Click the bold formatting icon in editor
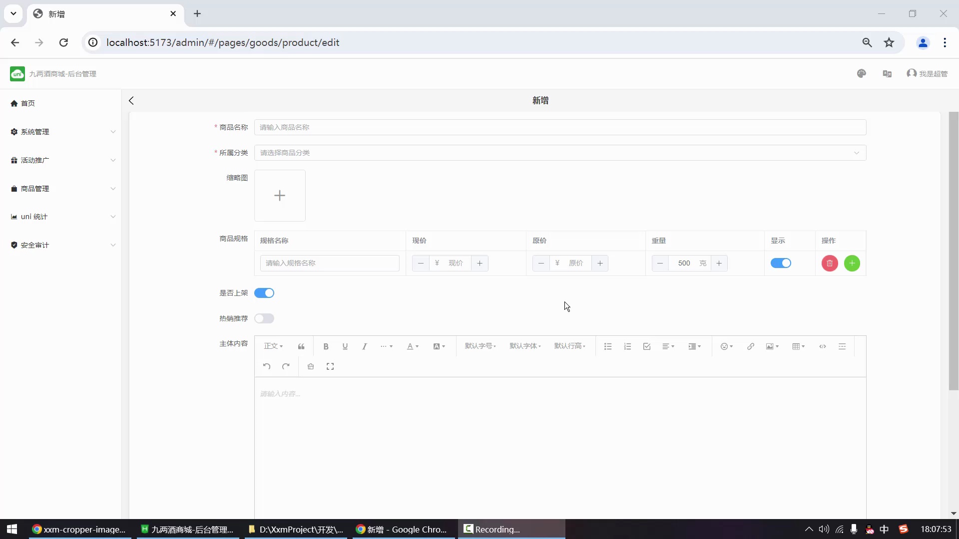 [326, 346]
